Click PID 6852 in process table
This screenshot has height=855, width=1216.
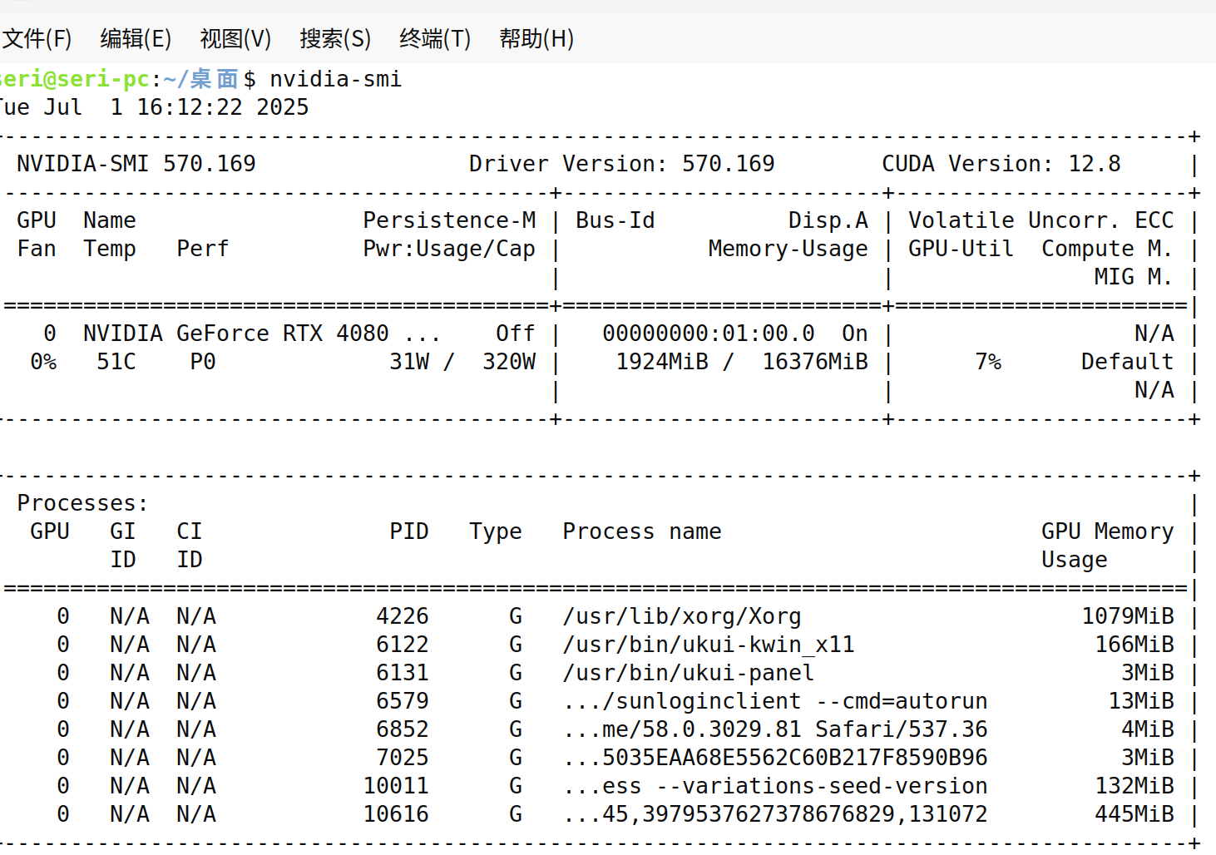coord(403,729)
